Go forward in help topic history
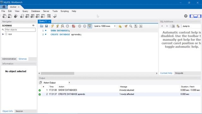 pyautogui.click(x=167, y=26)
